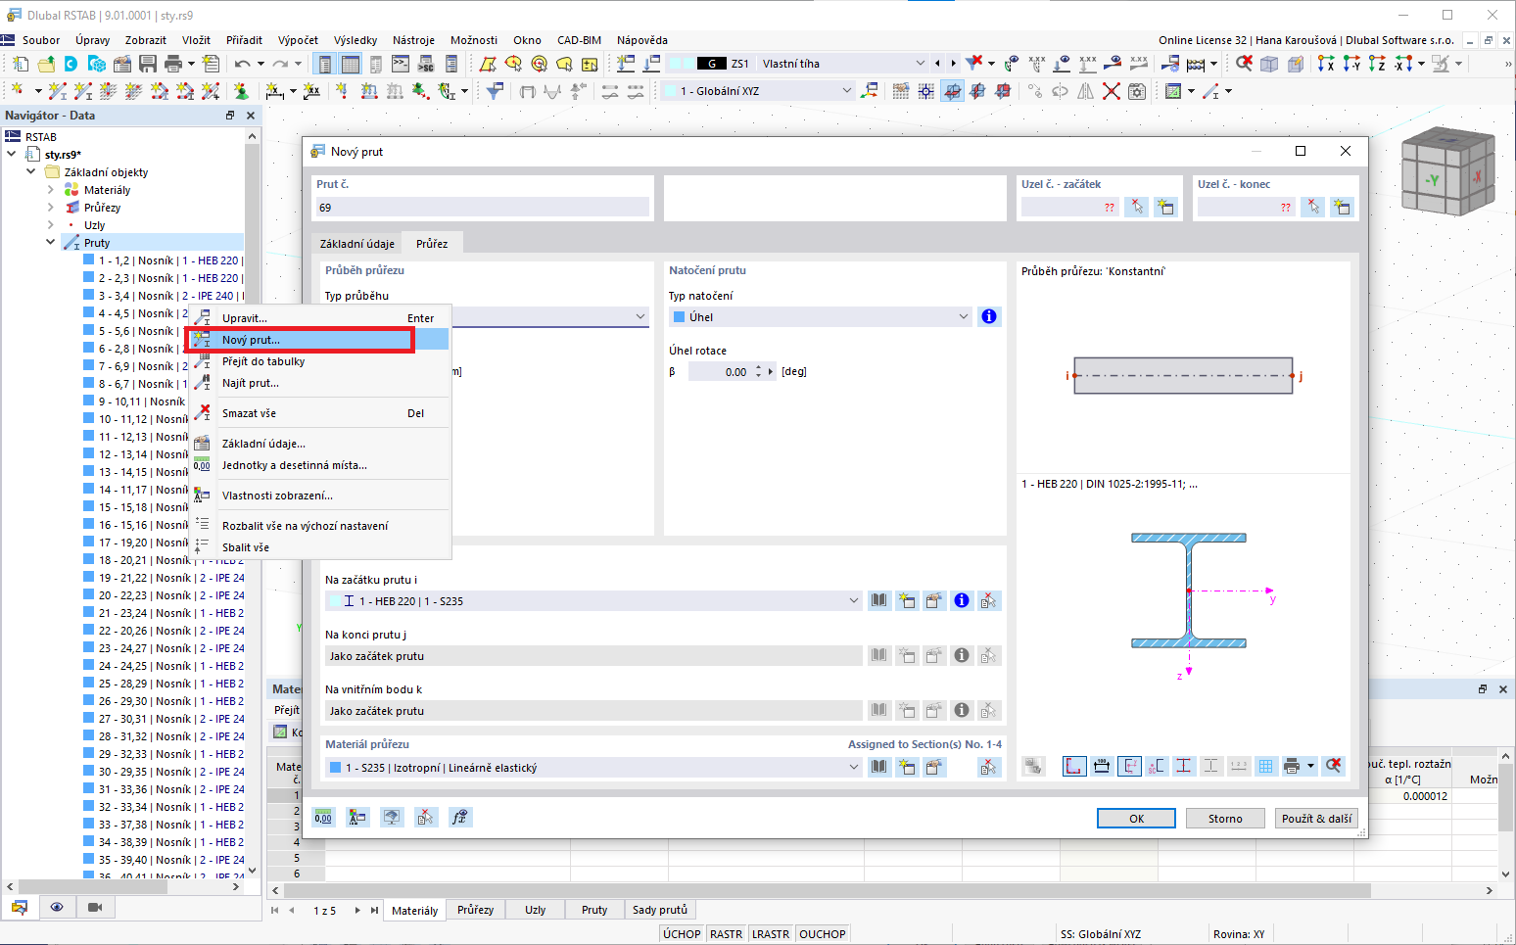The image size is (1516, 945).
Task: Click the info icon beside Typ natočení
Action: 989,316
